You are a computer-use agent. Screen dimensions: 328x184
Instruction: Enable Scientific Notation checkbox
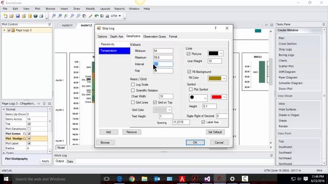tap(133, 90)
